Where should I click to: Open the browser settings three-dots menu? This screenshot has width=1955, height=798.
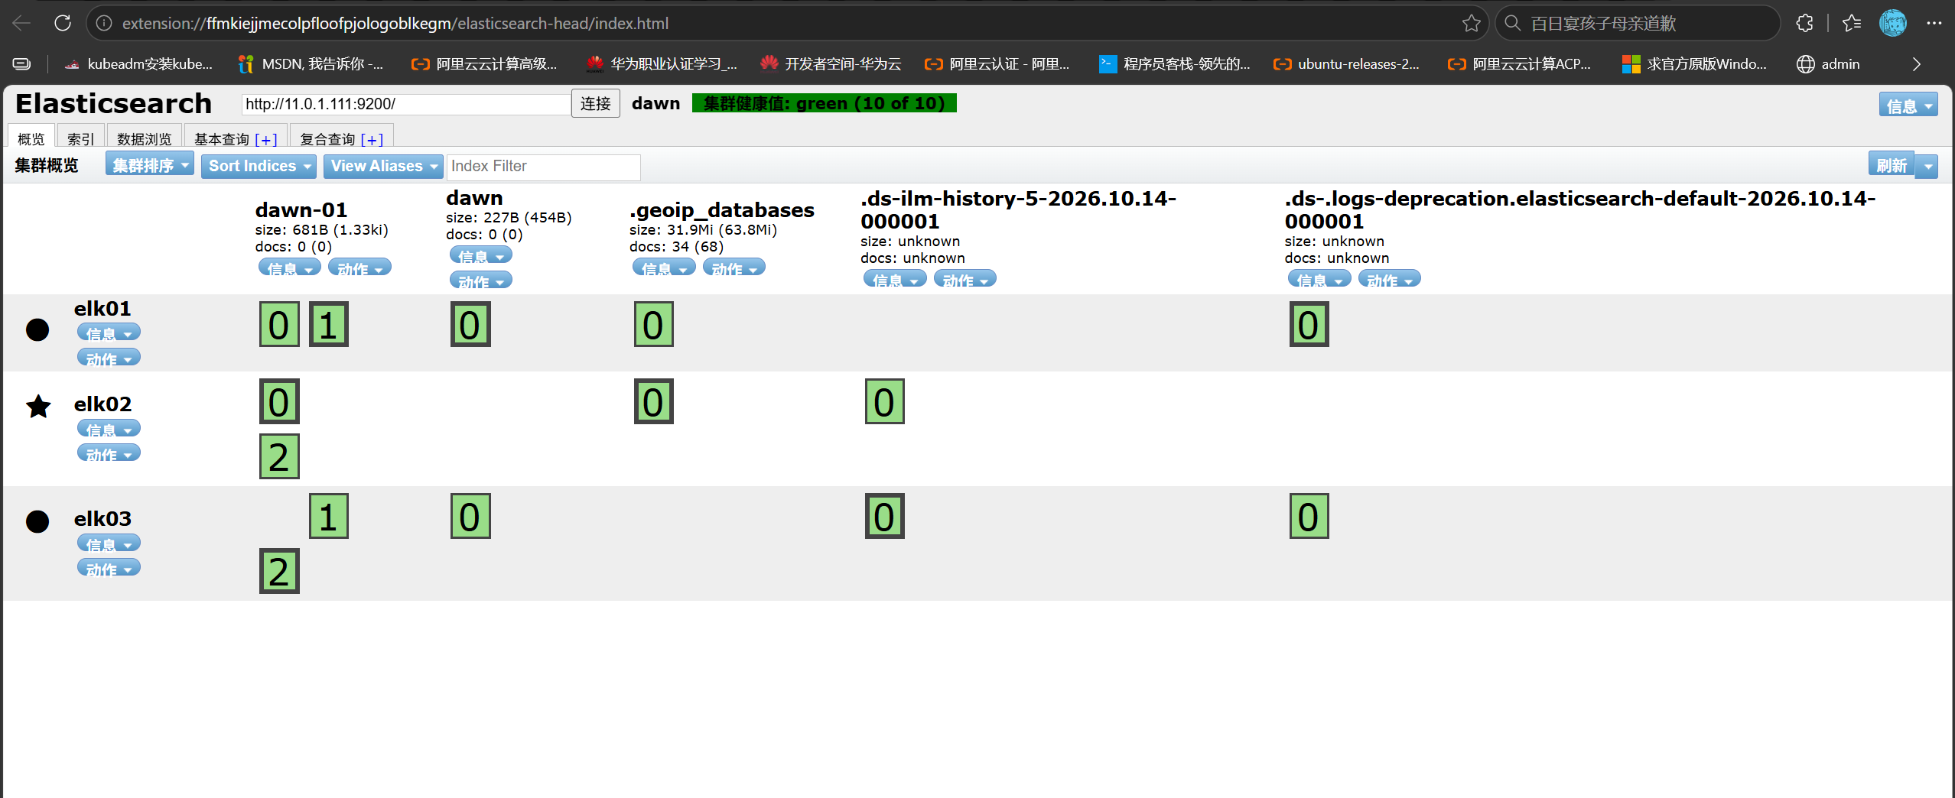tap(1934, 23)
